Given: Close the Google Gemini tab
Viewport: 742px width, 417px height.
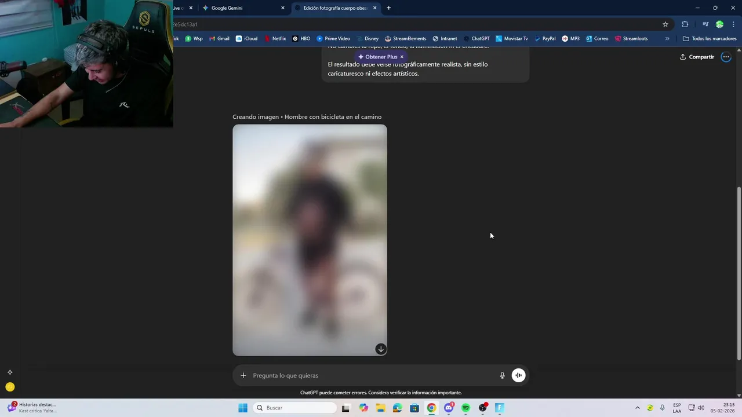Looking at the screenshot, I should pos(283,8).
